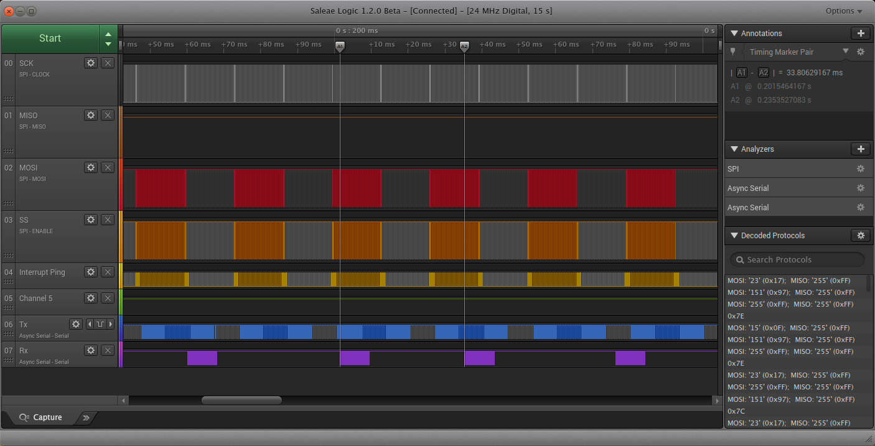Add a new annotation with plus

point(861,34)
